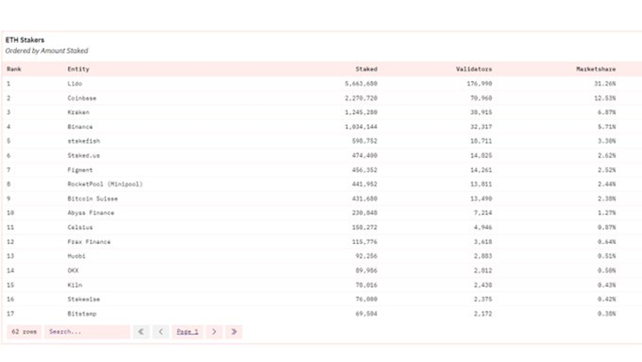This screenshot has height=362, width=642.
Task: Jump to last page using double-right arrows
Action: (234, 332)
